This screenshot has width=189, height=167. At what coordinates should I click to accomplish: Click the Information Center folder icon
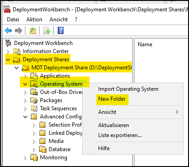pos(17,51)
